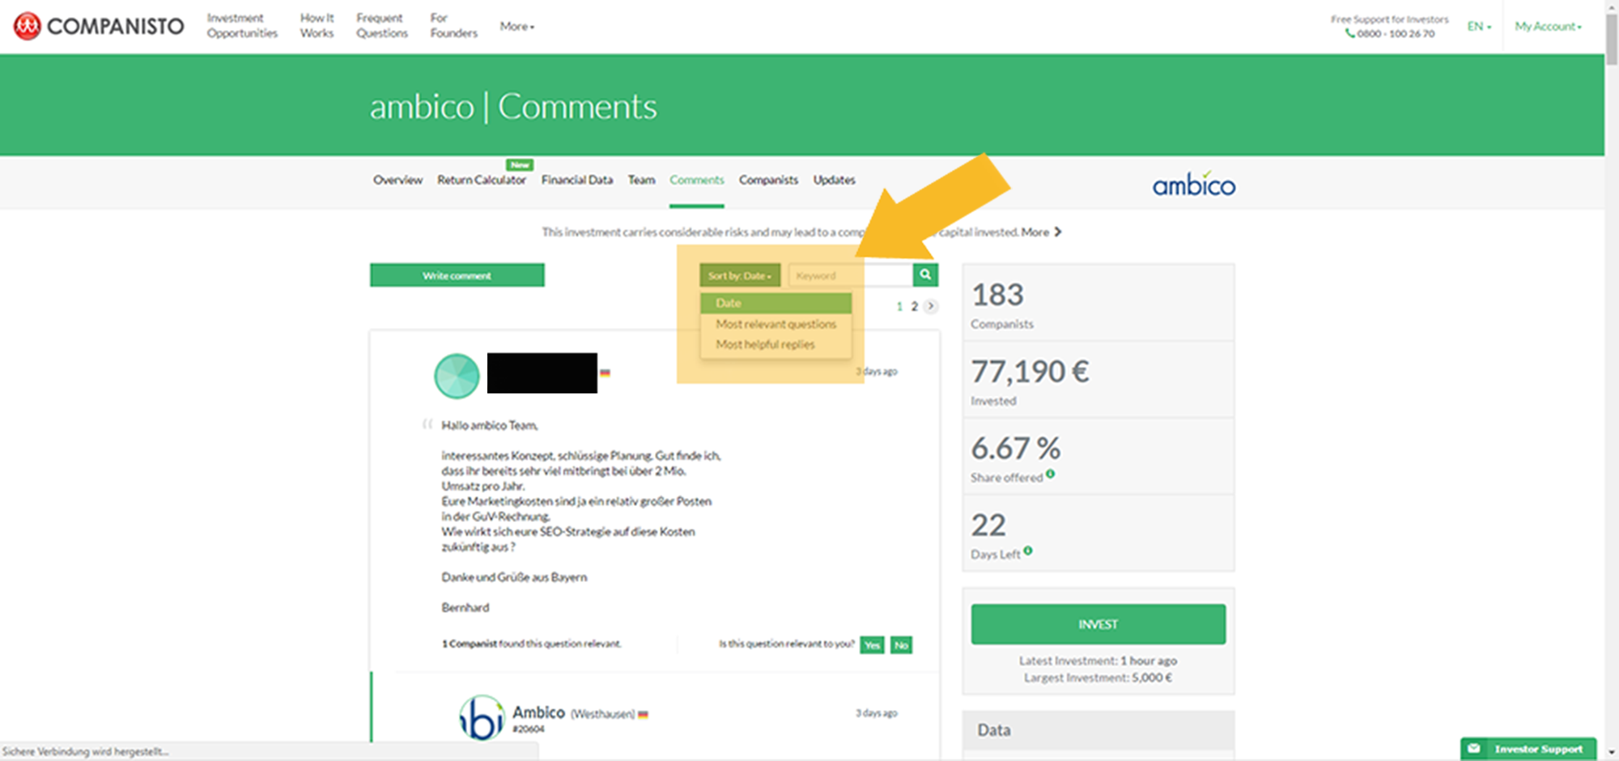Answer No to question relevance
Screen dimensions: 1619x761
pos(901,645)
